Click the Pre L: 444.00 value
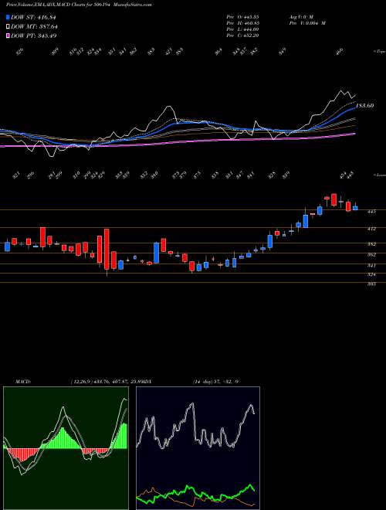 coord(242,29)
